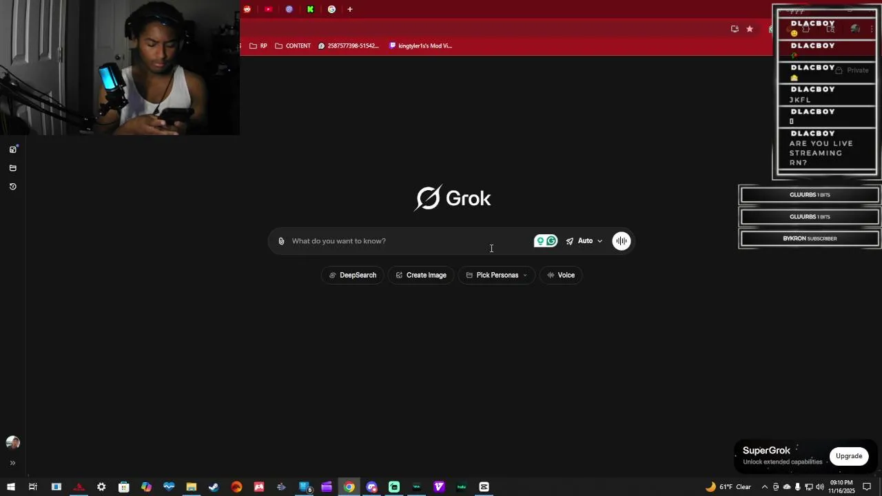Click the install app icon in address bar
Viewport: 882px width, 496px height.
(x=735, y=29)
